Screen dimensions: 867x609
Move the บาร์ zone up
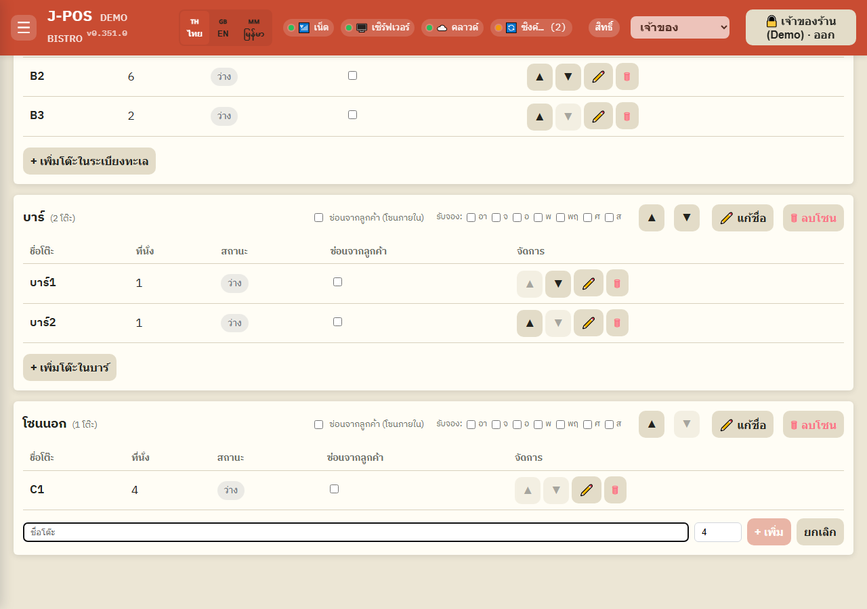pos(652,218)
